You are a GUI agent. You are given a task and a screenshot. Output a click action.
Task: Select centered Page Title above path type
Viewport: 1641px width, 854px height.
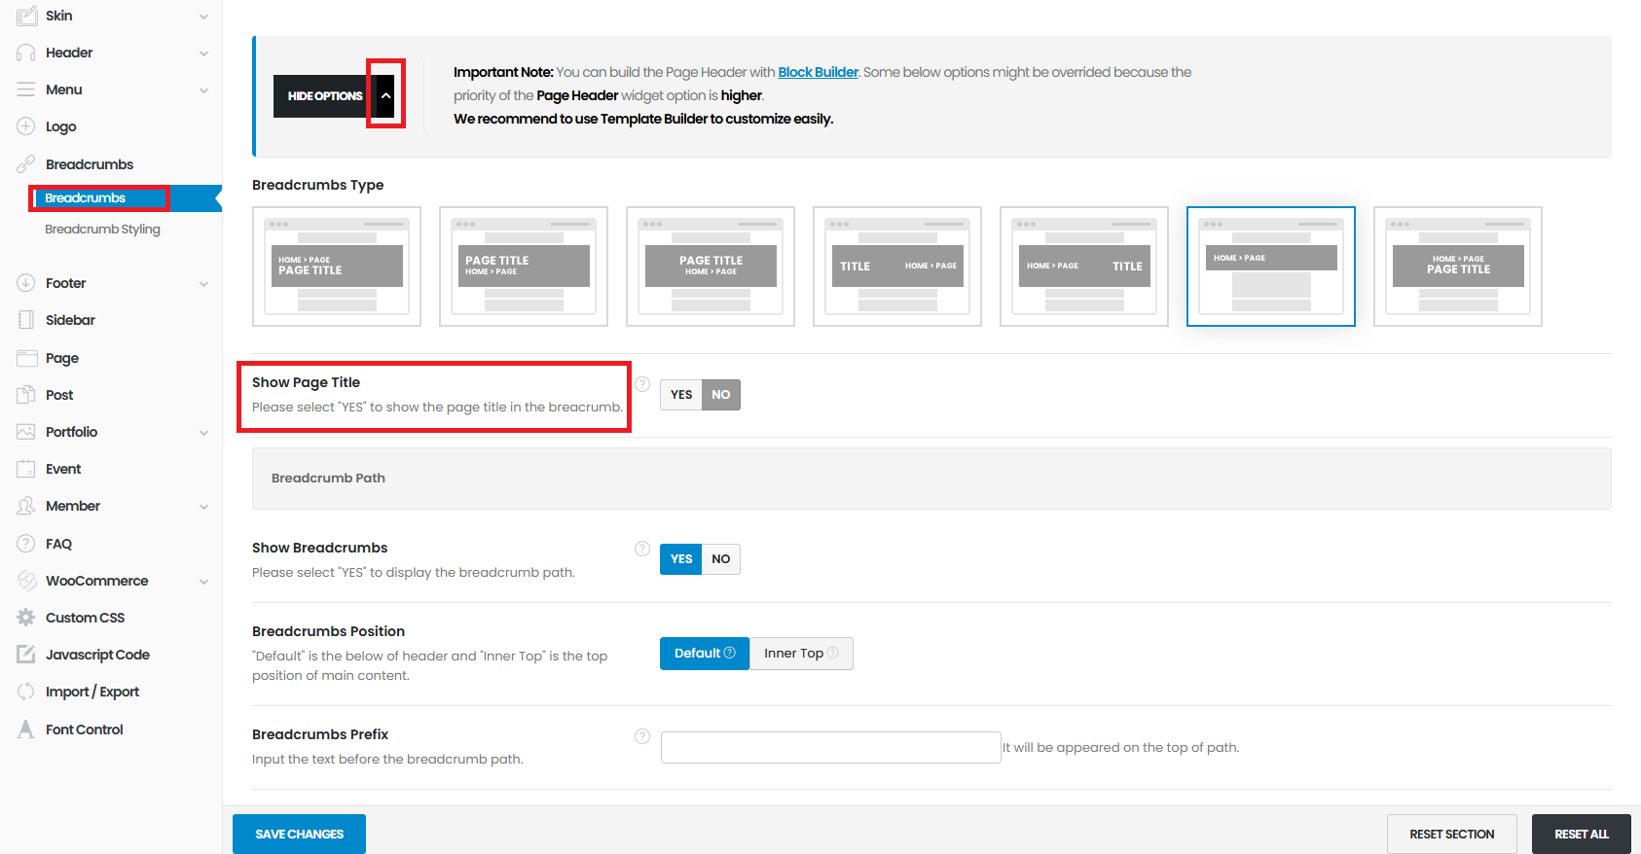(x=711, y=267)
